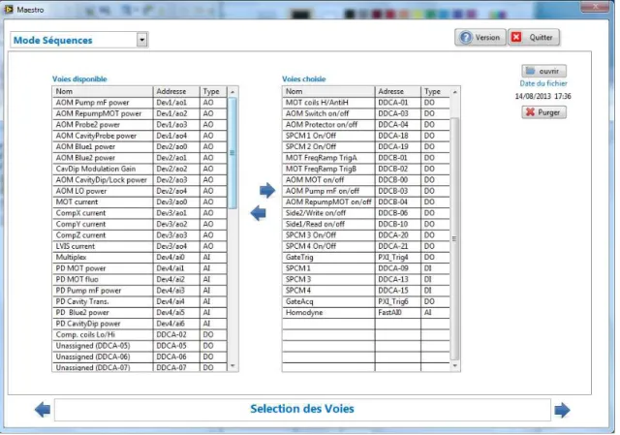The height and width of the screenshot is (435, 620).
Task: Select row CompY current
Action: tap(139, 224)
